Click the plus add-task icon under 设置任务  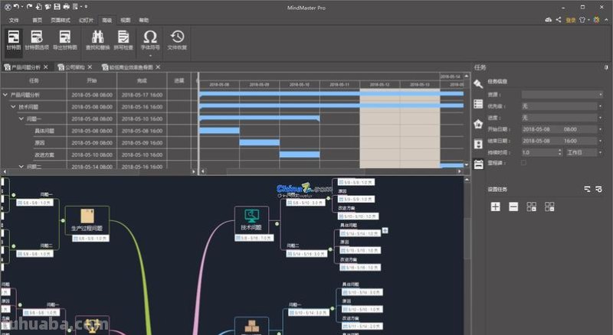pyautogui.click(x=495, y=207)
